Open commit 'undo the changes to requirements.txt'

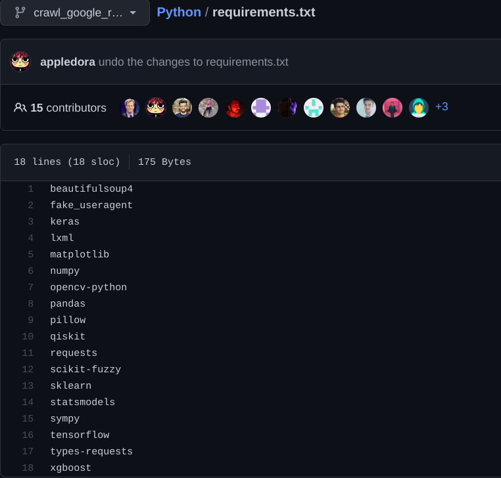tap(193, 62)
